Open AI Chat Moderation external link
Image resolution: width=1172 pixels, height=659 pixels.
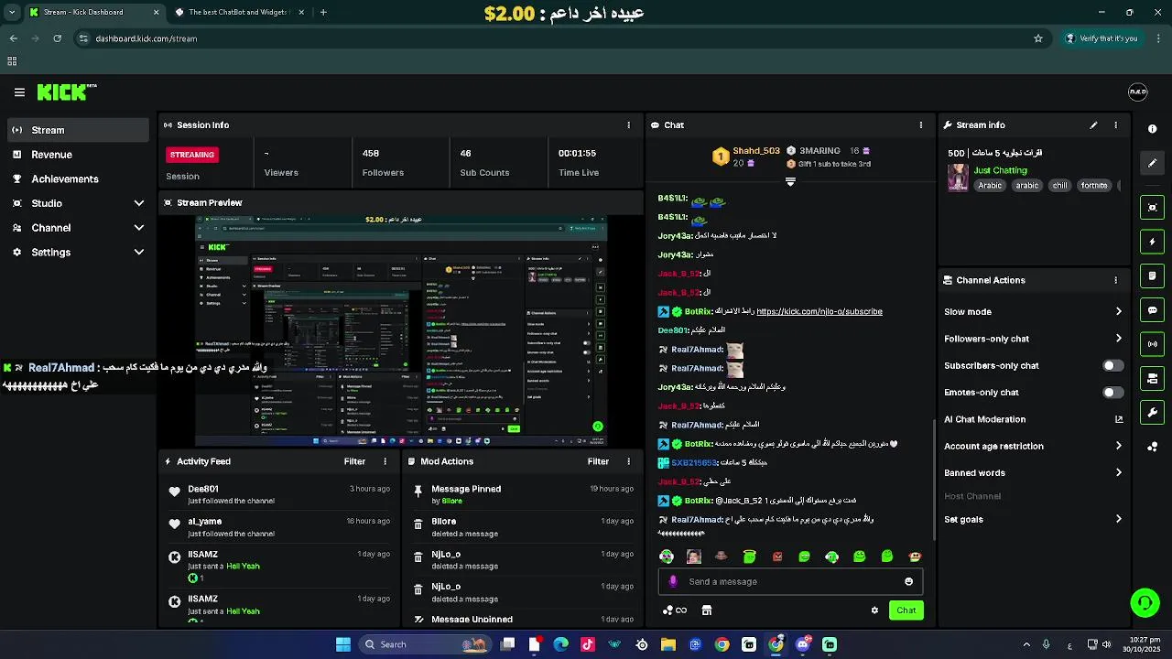click(1118, 419)
